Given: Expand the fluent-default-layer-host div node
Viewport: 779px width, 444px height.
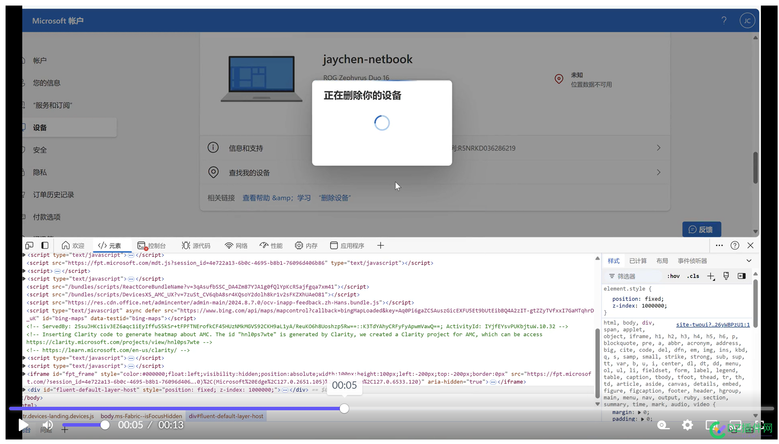Looking at the screenshot, I should point(24,390).
